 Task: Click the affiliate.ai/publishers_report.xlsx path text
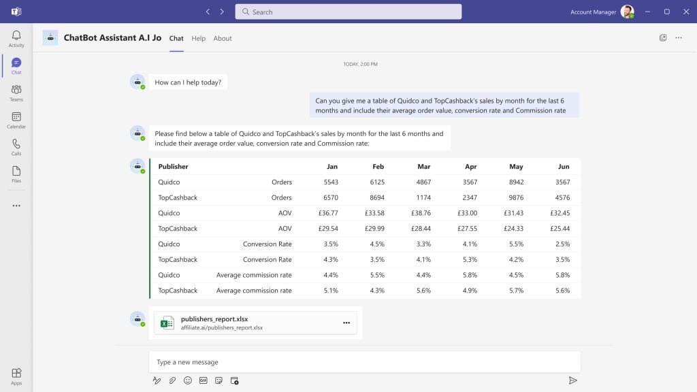pyautogui.click(x=222, y=327)
